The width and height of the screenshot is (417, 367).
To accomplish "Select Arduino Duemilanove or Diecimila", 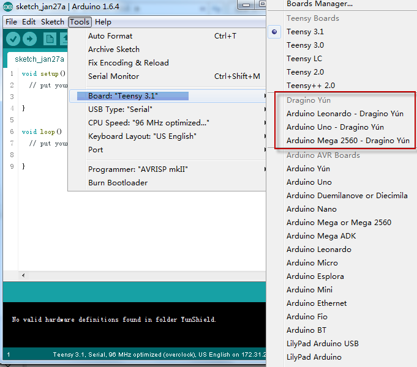I will click(347, 196).
